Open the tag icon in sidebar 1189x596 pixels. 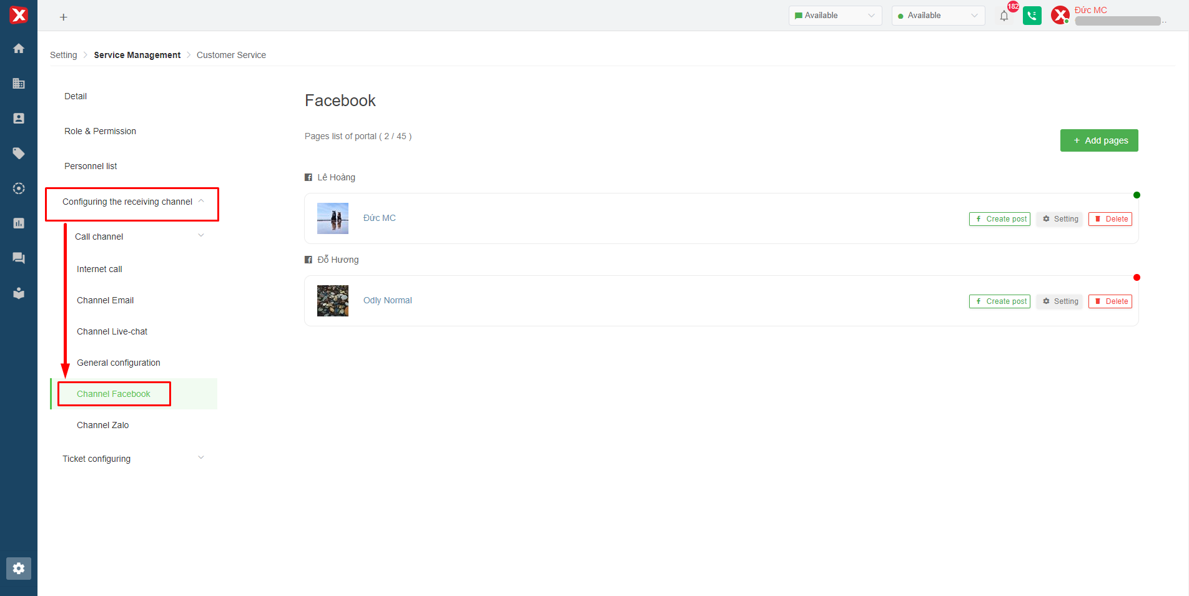(19, 154)
